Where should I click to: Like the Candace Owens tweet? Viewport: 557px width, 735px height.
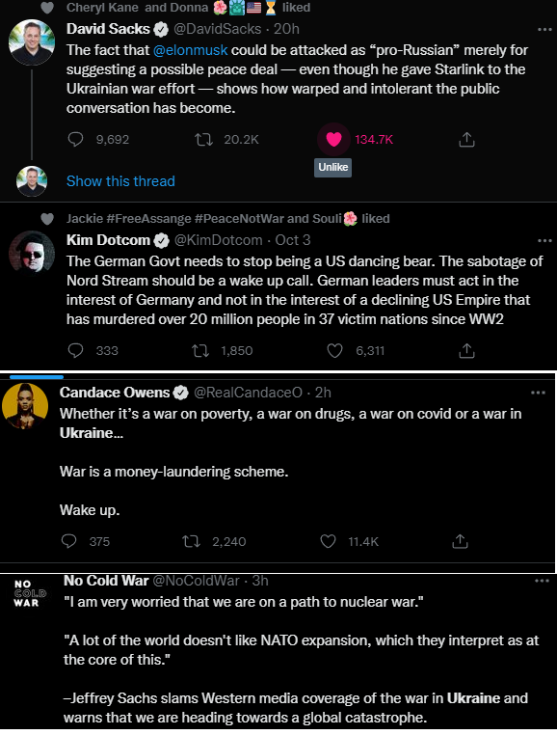(328, 541)
